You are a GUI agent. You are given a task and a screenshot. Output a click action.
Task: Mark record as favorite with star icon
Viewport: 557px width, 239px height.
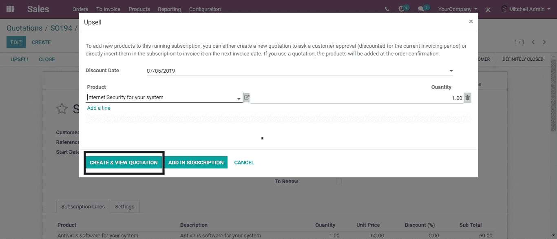(62, 108)
